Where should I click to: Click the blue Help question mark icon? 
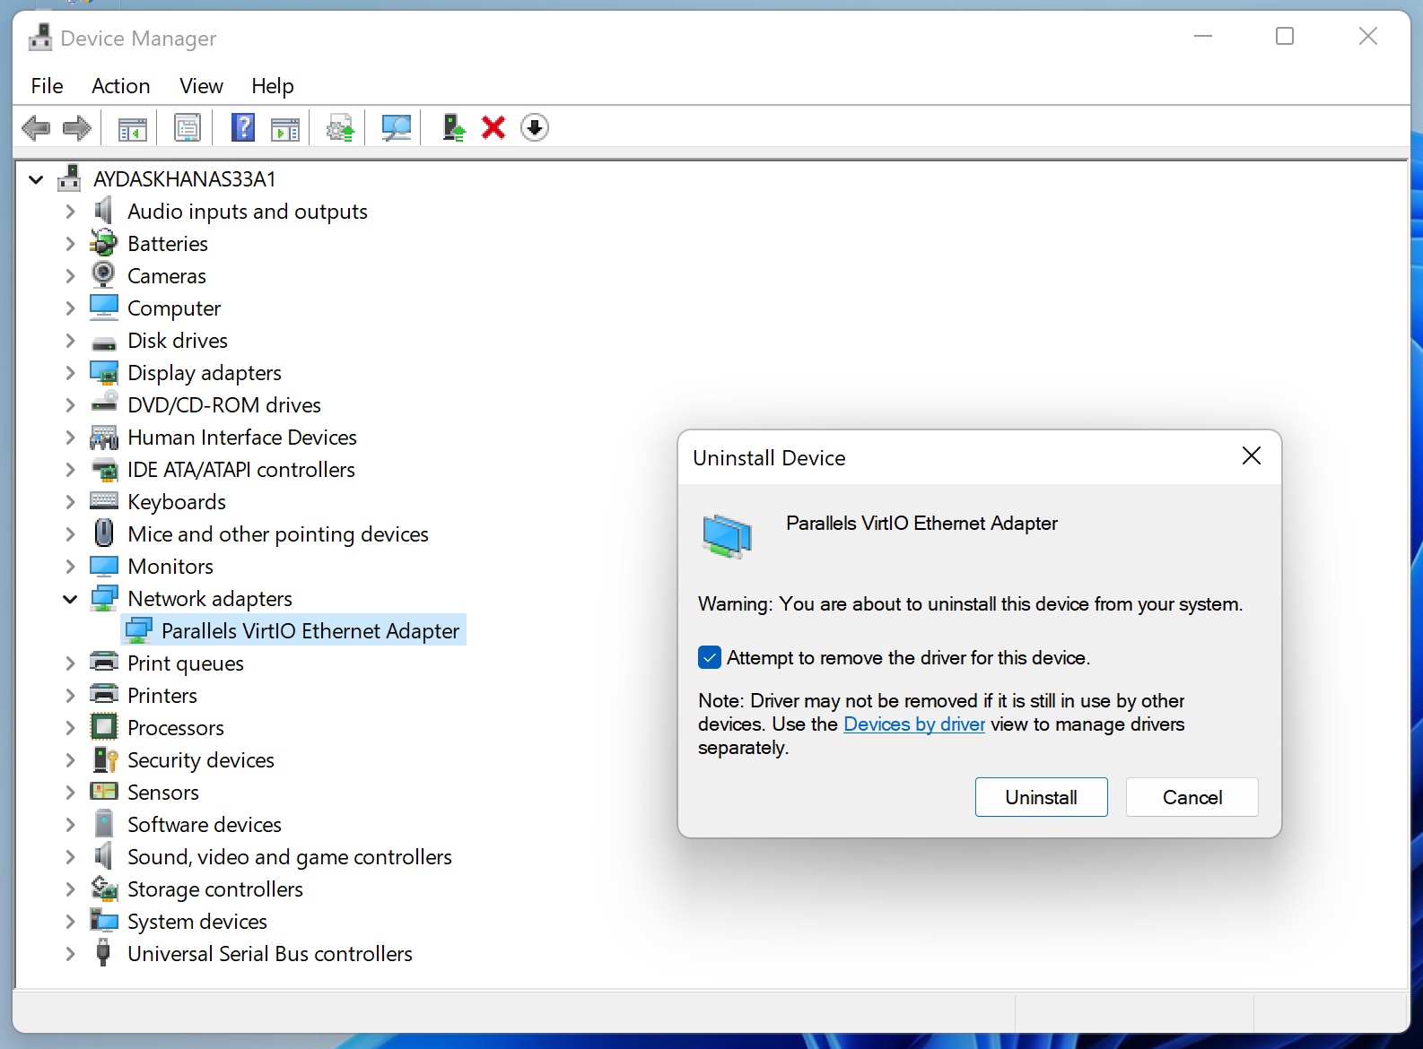point(243,128)
